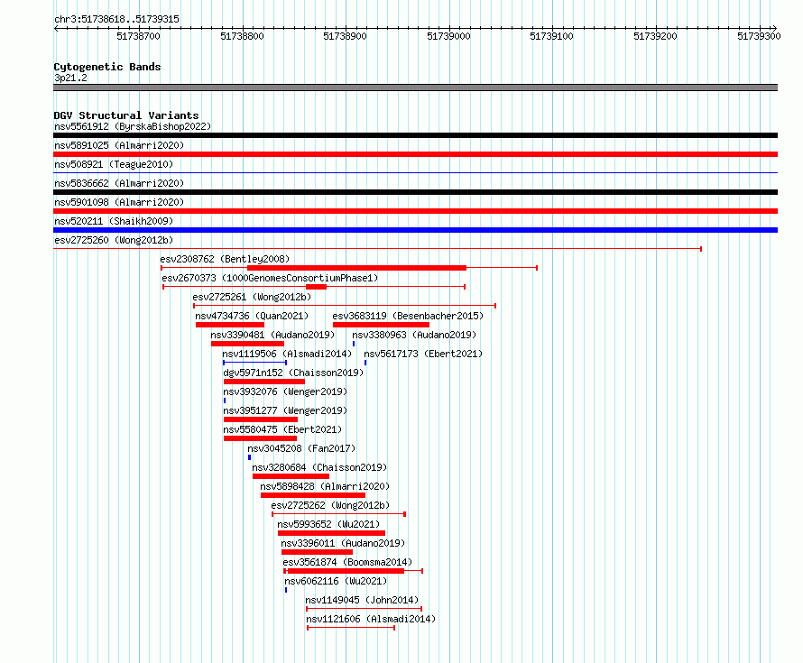
Task: Select the DGV Structural Variants track title
Action: click(x=126, y=115)
